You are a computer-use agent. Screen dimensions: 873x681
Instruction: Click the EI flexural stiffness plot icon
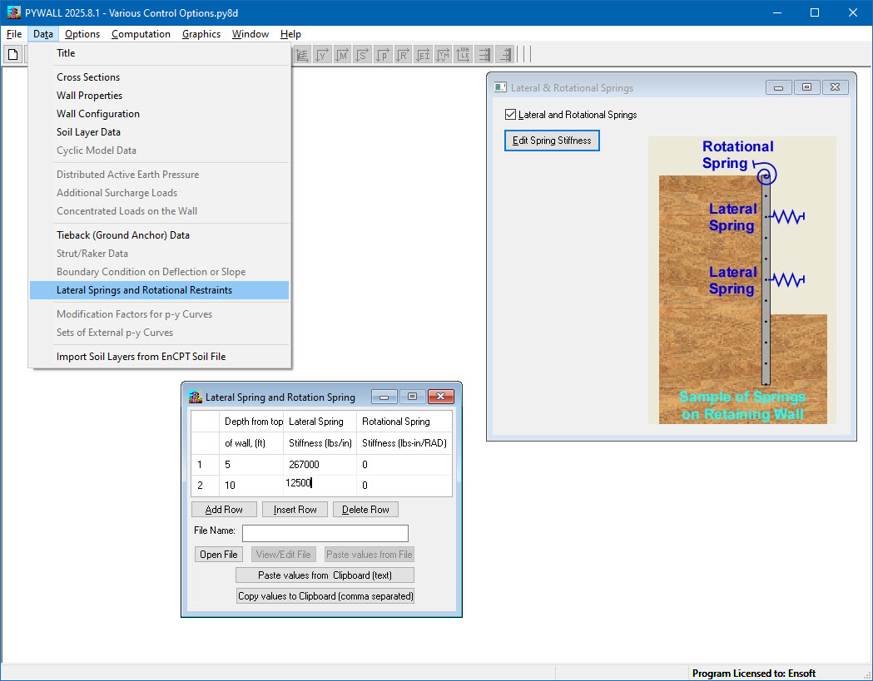424,54
